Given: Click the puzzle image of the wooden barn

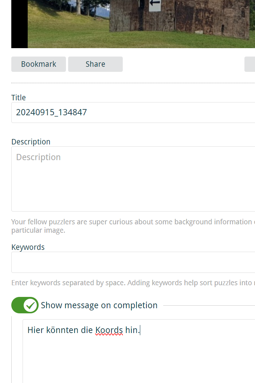Looking at the screenshot, I should (141, 24).
